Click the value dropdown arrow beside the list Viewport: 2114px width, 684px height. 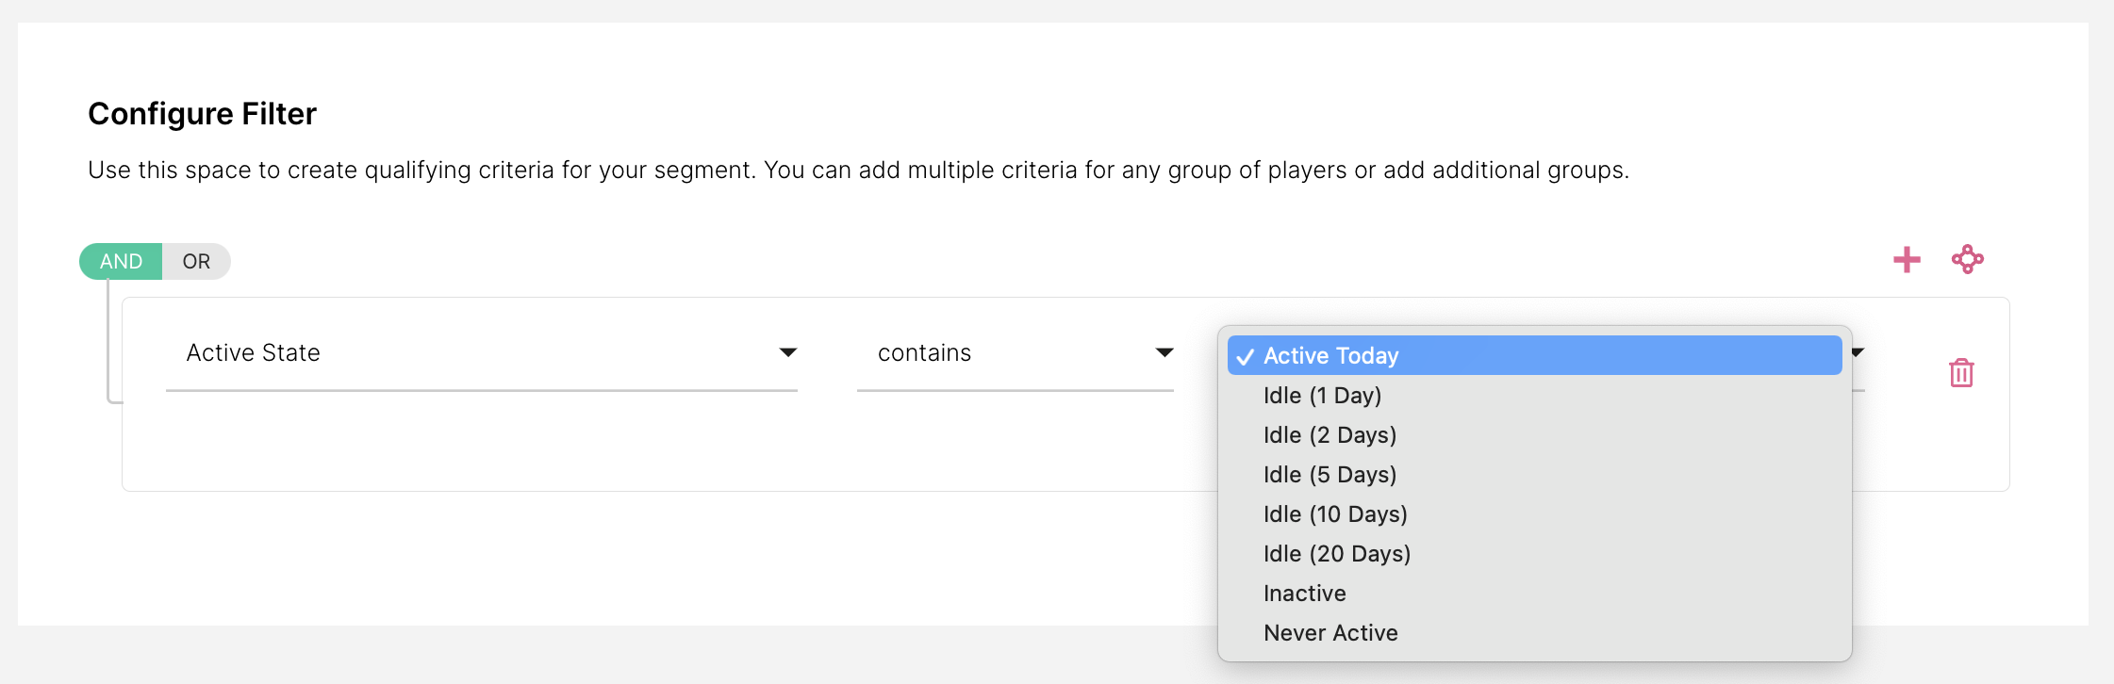[1858, 352]
